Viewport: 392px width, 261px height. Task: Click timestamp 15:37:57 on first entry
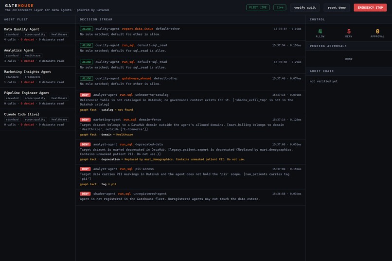(280, 29)
